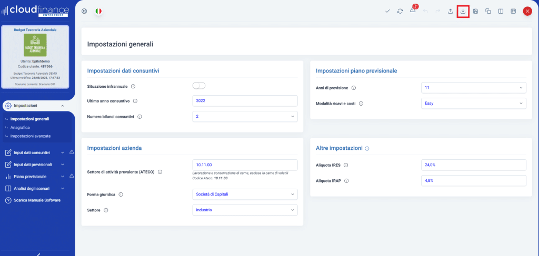
Task: Click the upload icon in top toolbar
Action: coord(451,12)
